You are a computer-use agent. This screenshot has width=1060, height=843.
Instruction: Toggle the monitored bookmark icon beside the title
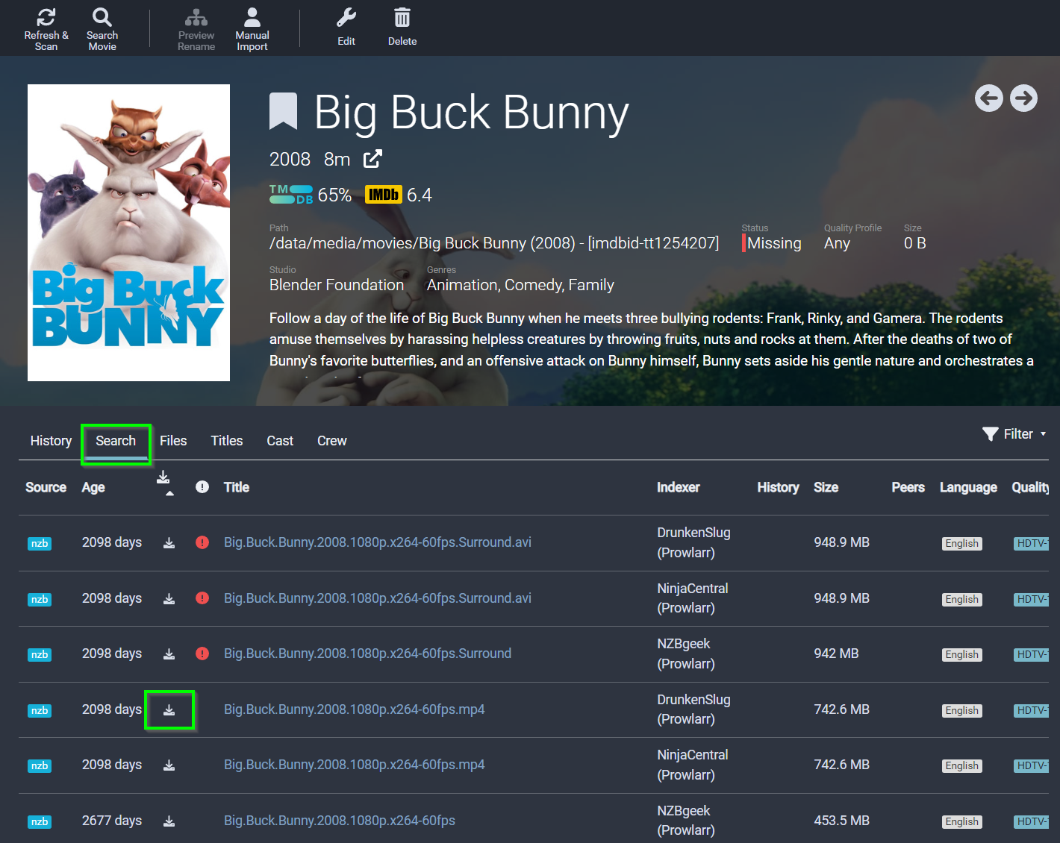[284, 111]
